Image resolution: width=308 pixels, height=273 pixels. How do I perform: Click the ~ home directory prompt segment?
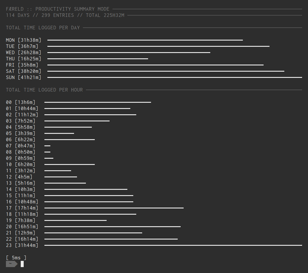coord(12,264)
